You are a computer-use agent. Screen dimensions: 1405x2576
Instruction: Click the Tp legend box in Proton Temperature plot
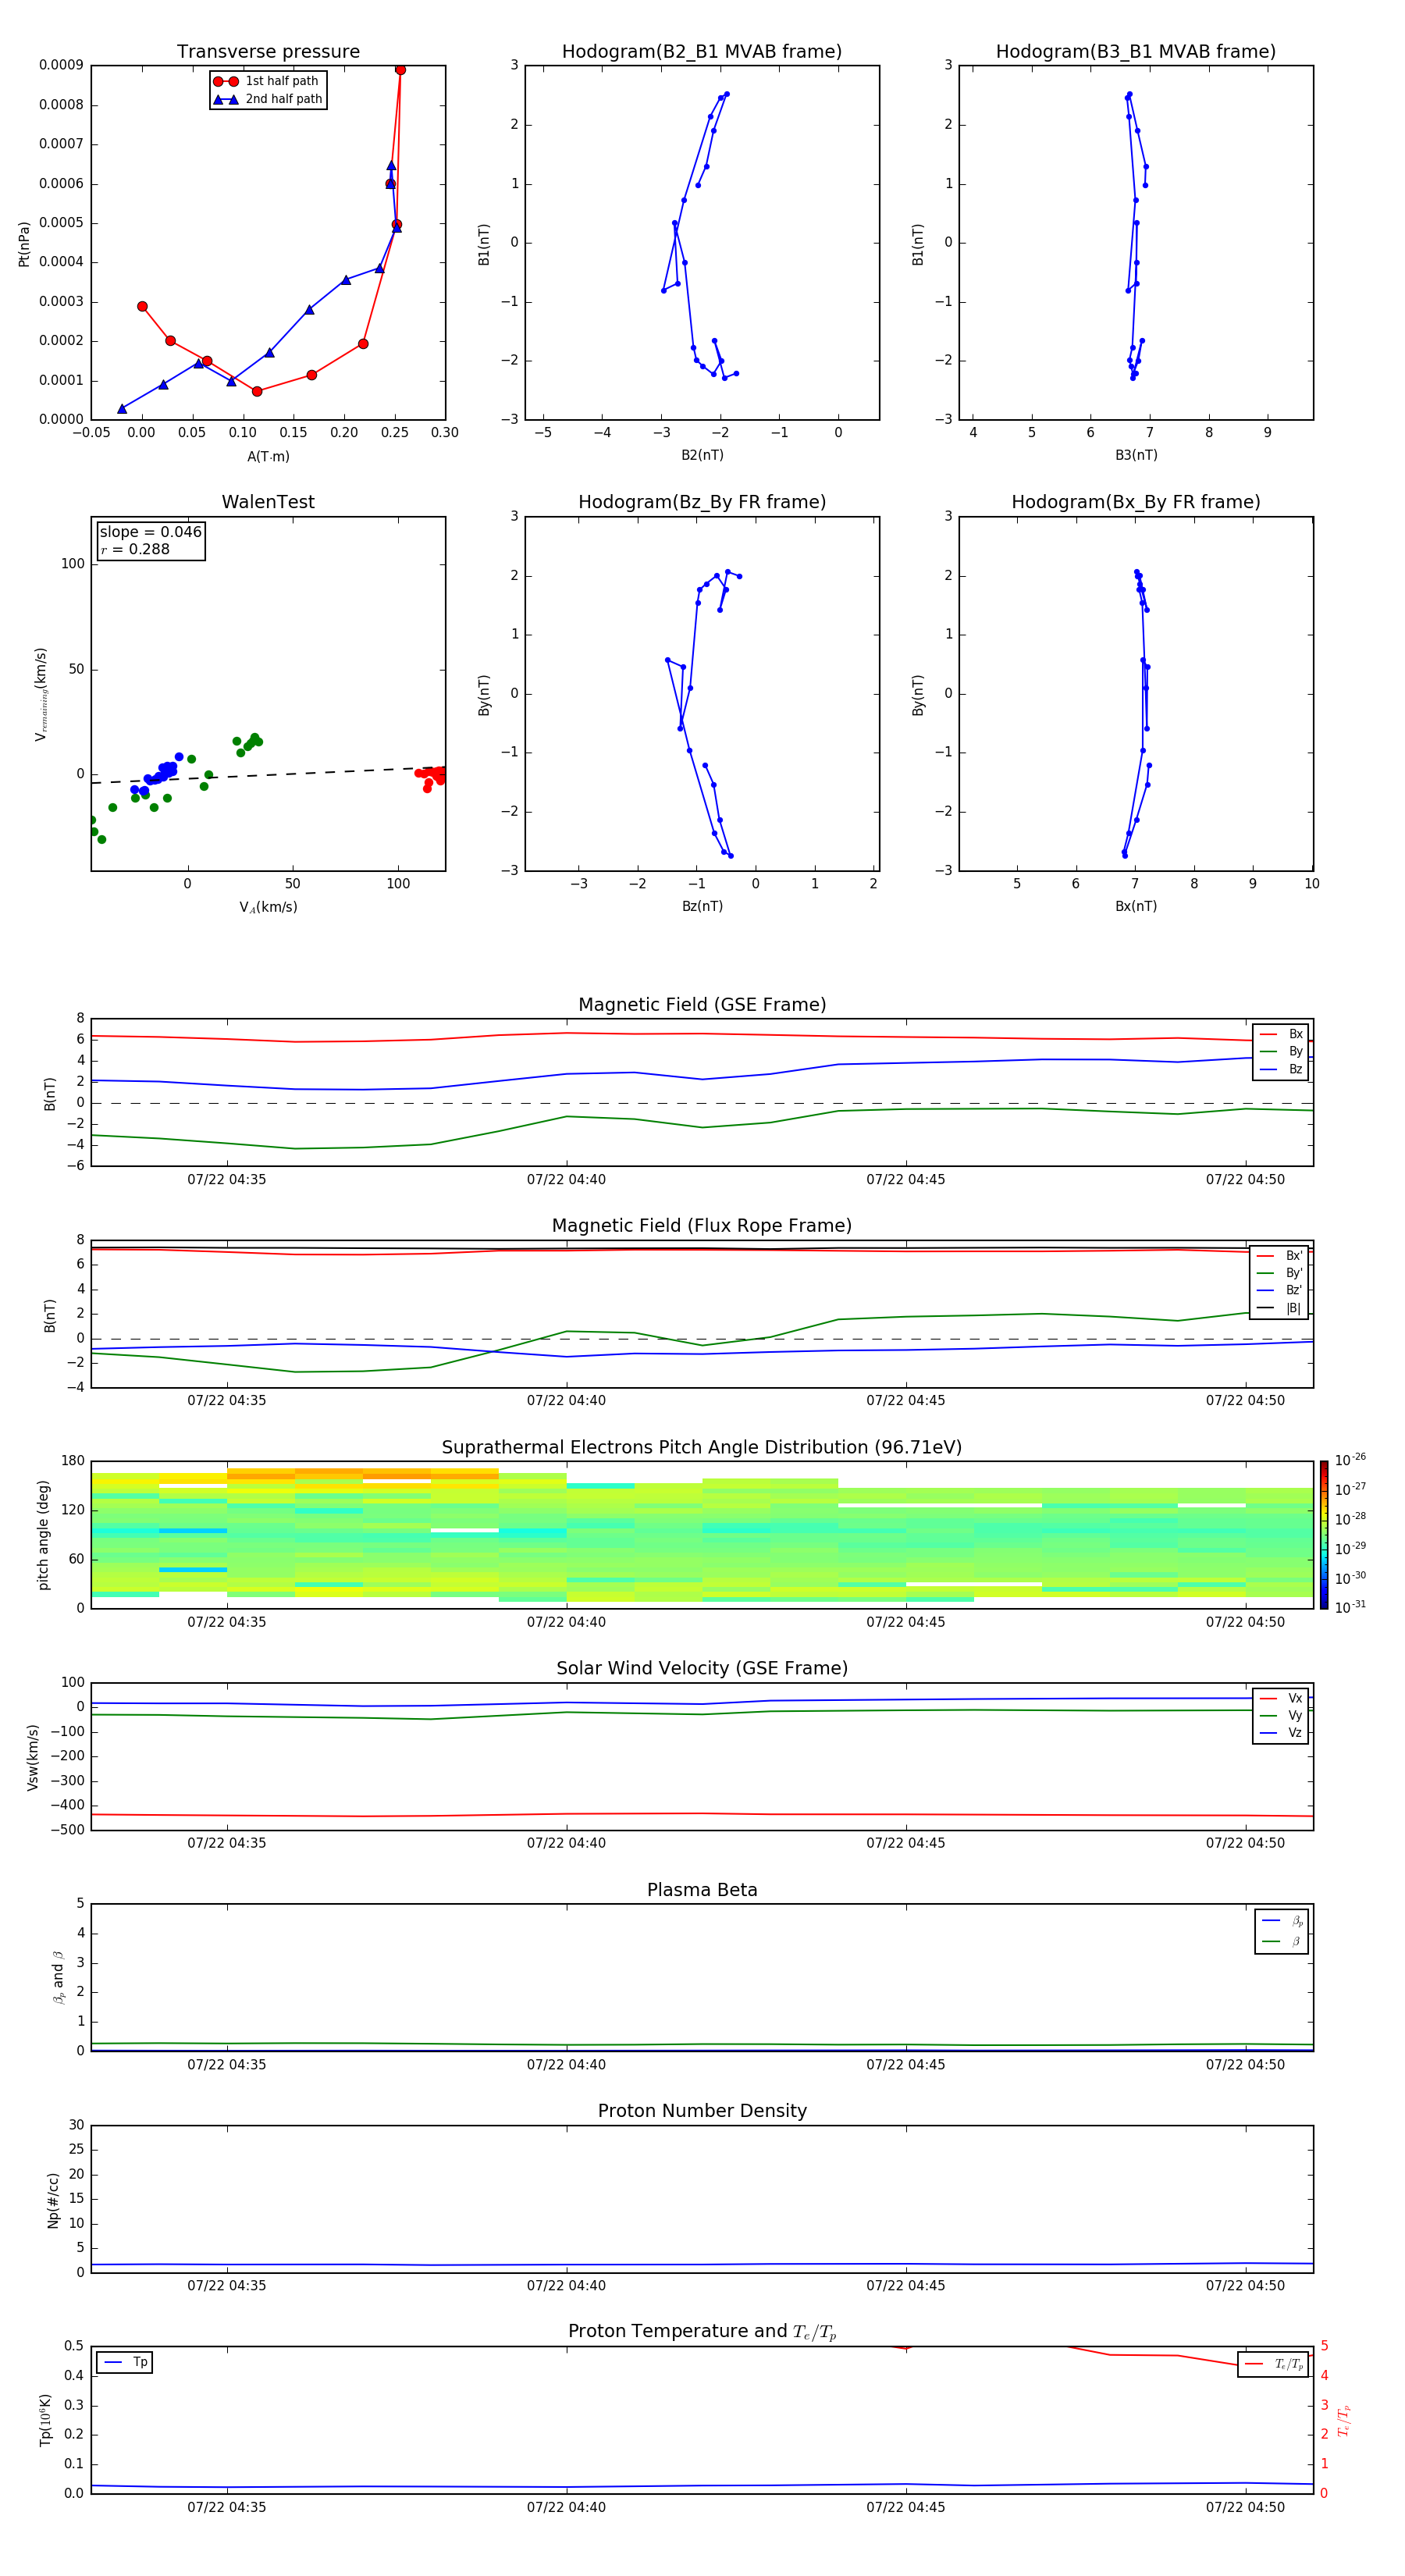pyautogui.click(x=125, y=2362)
